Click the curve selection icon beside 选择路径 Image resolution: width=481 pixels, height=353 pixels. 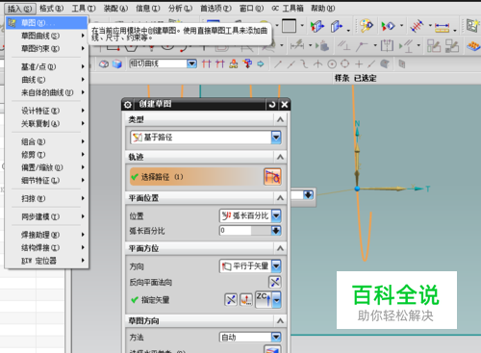(272, 177)
